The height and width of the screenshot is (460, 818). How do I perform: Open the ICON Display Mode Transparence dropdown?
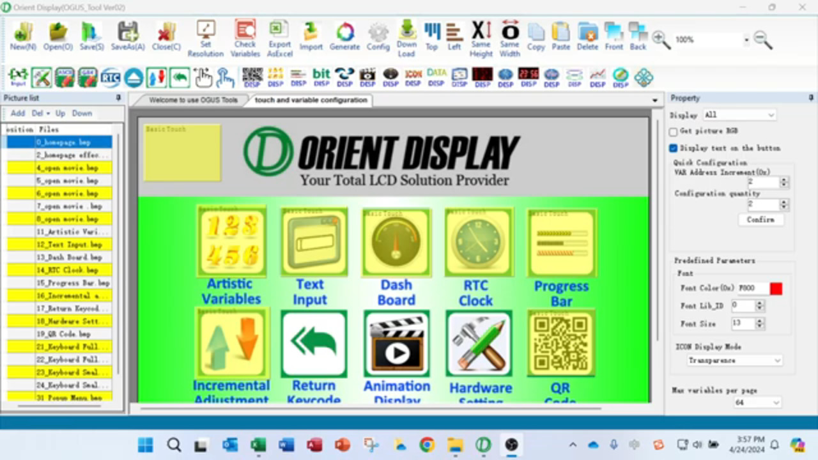[x=734, y=360]
